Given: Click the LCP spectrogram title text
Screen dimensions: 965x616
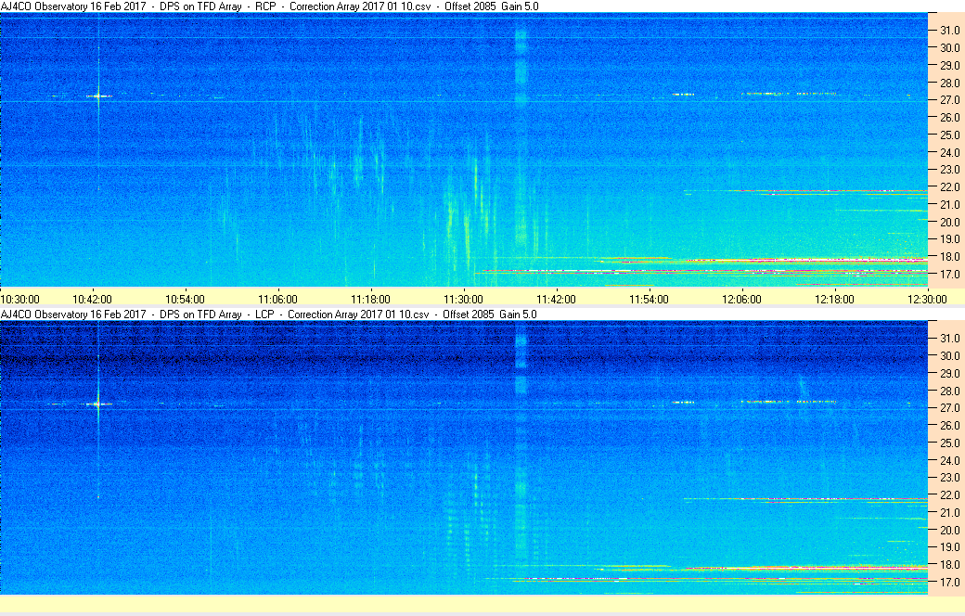Looking at the screenshot, I should pyautogui.click(x=269, y=314).
